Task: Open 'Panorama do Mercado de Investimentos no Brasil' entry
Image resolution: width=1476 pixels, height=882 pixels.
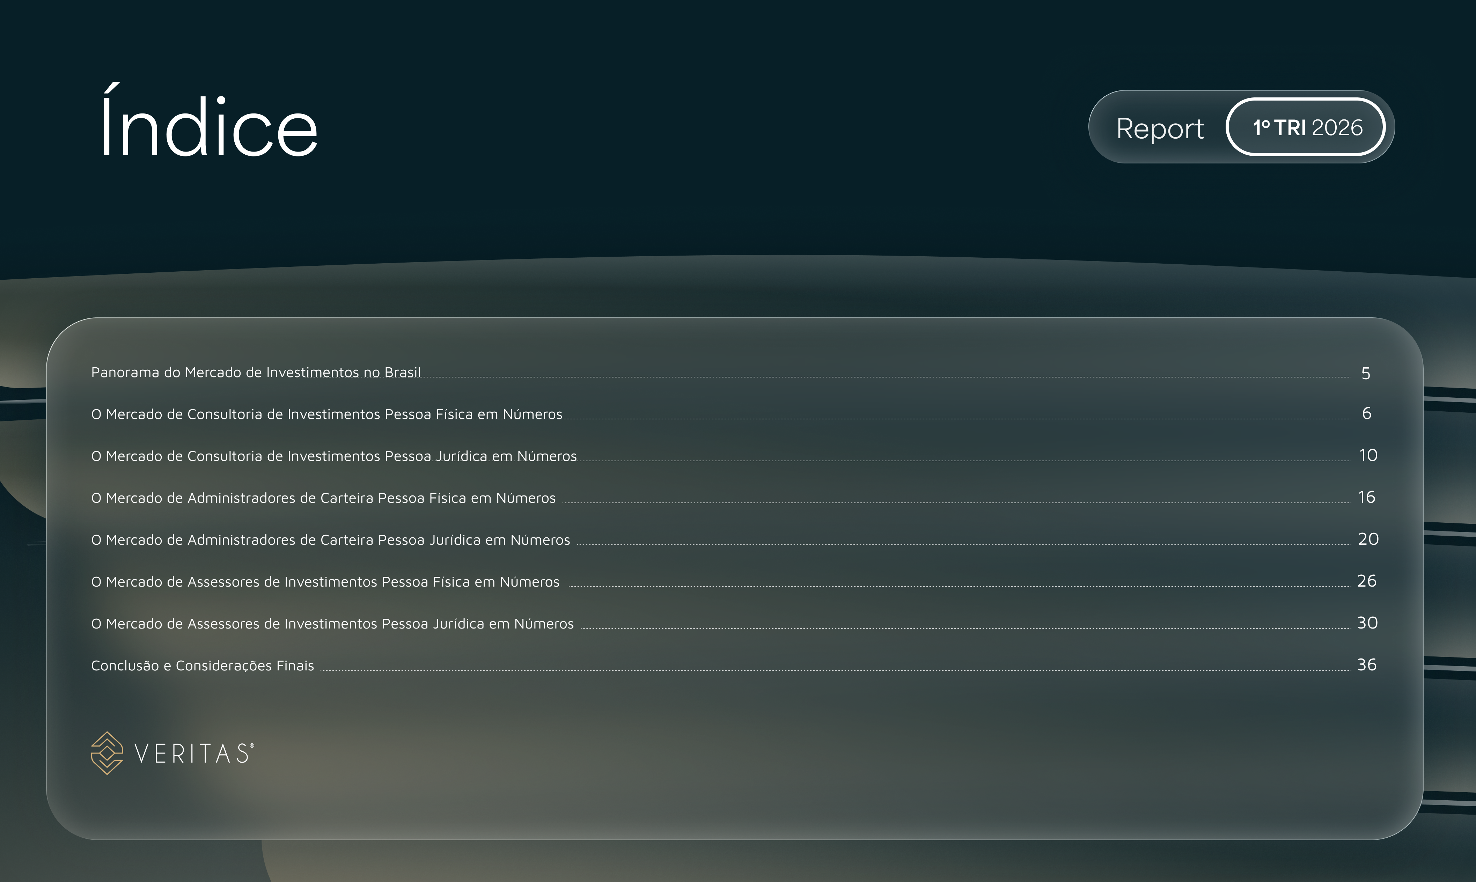Action: click(256, 373)
